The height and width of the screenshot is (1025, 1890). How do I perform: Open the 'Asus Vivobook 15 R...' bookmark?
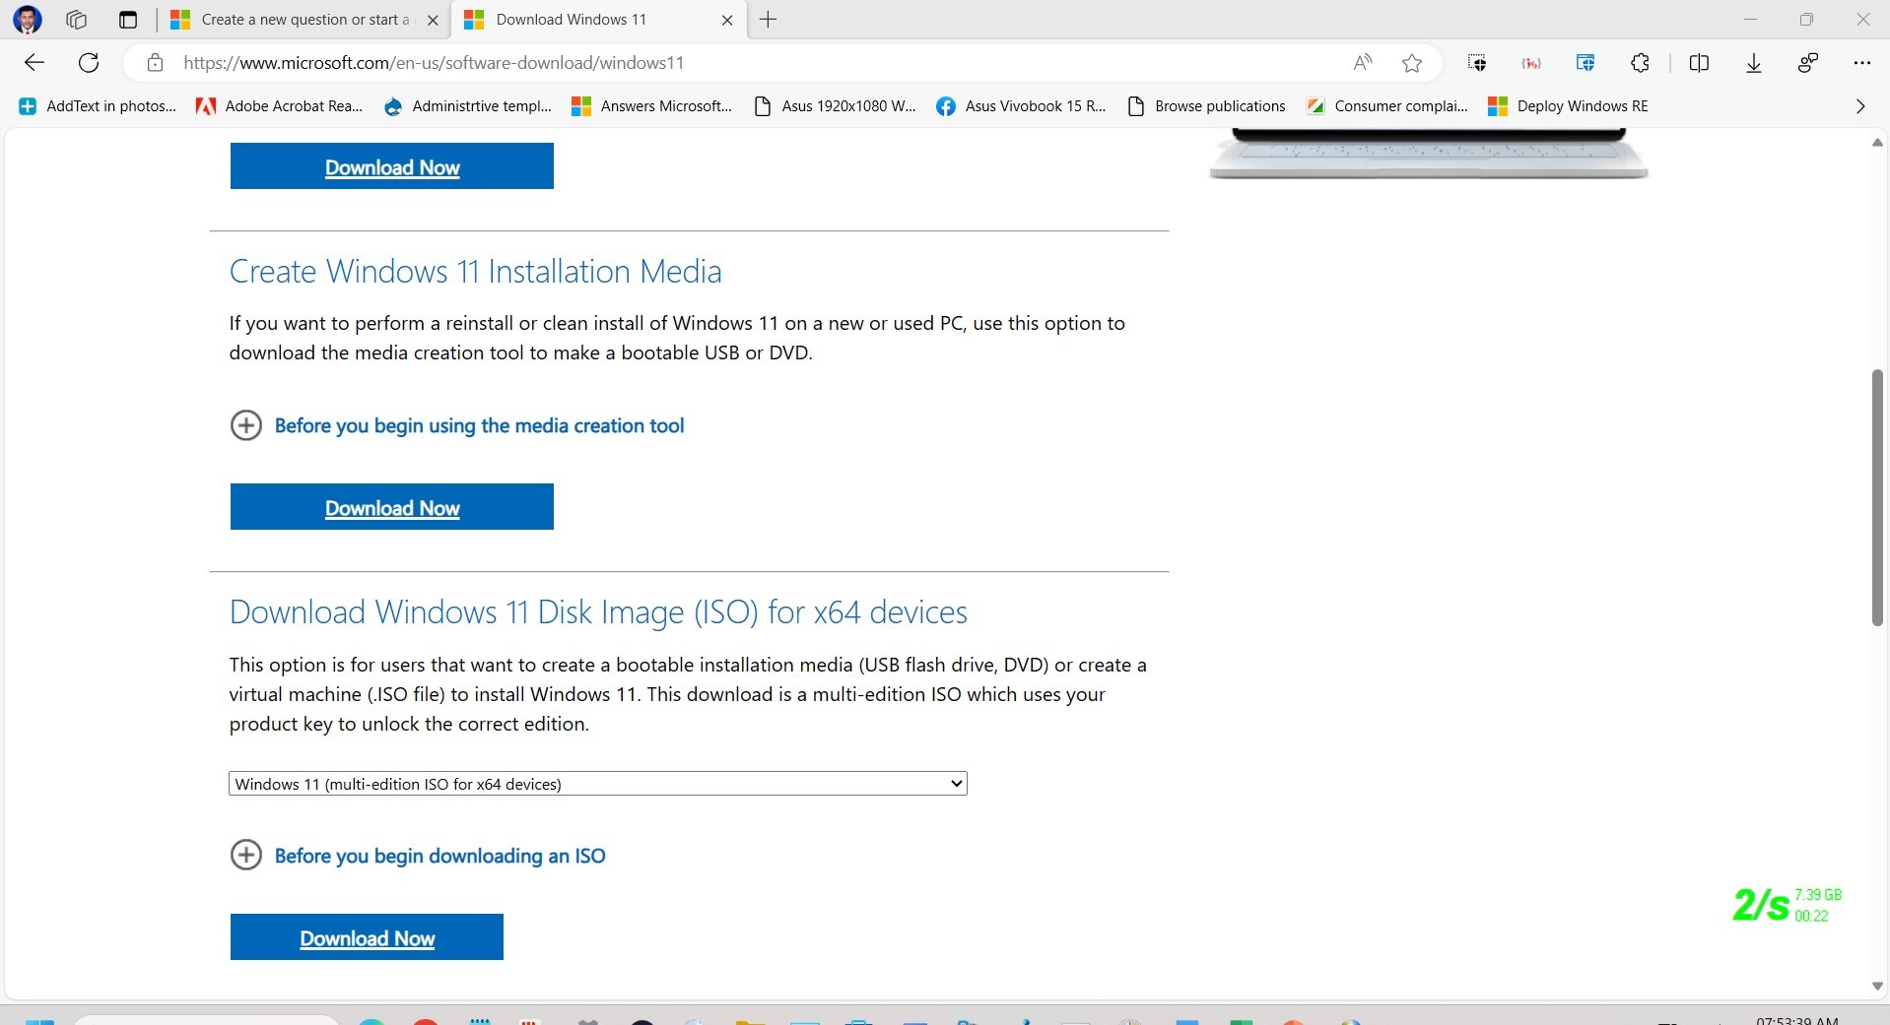click(x=1021, y=106)
